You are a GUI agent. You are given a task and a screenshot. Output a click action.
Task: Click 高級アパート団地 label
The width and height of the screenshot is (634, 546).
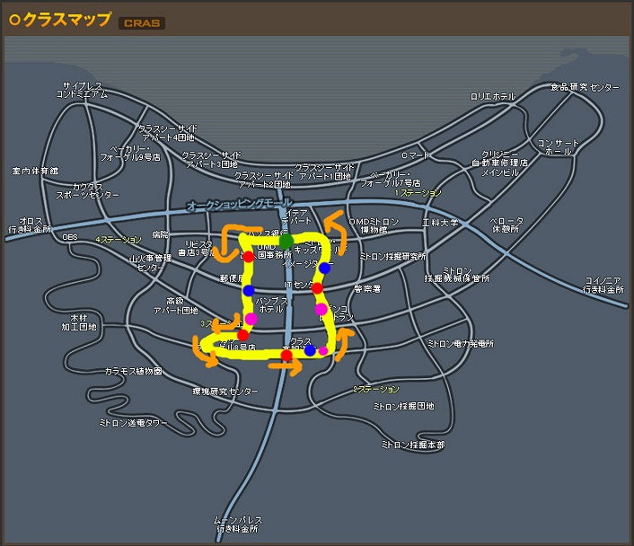pos(175,305)
